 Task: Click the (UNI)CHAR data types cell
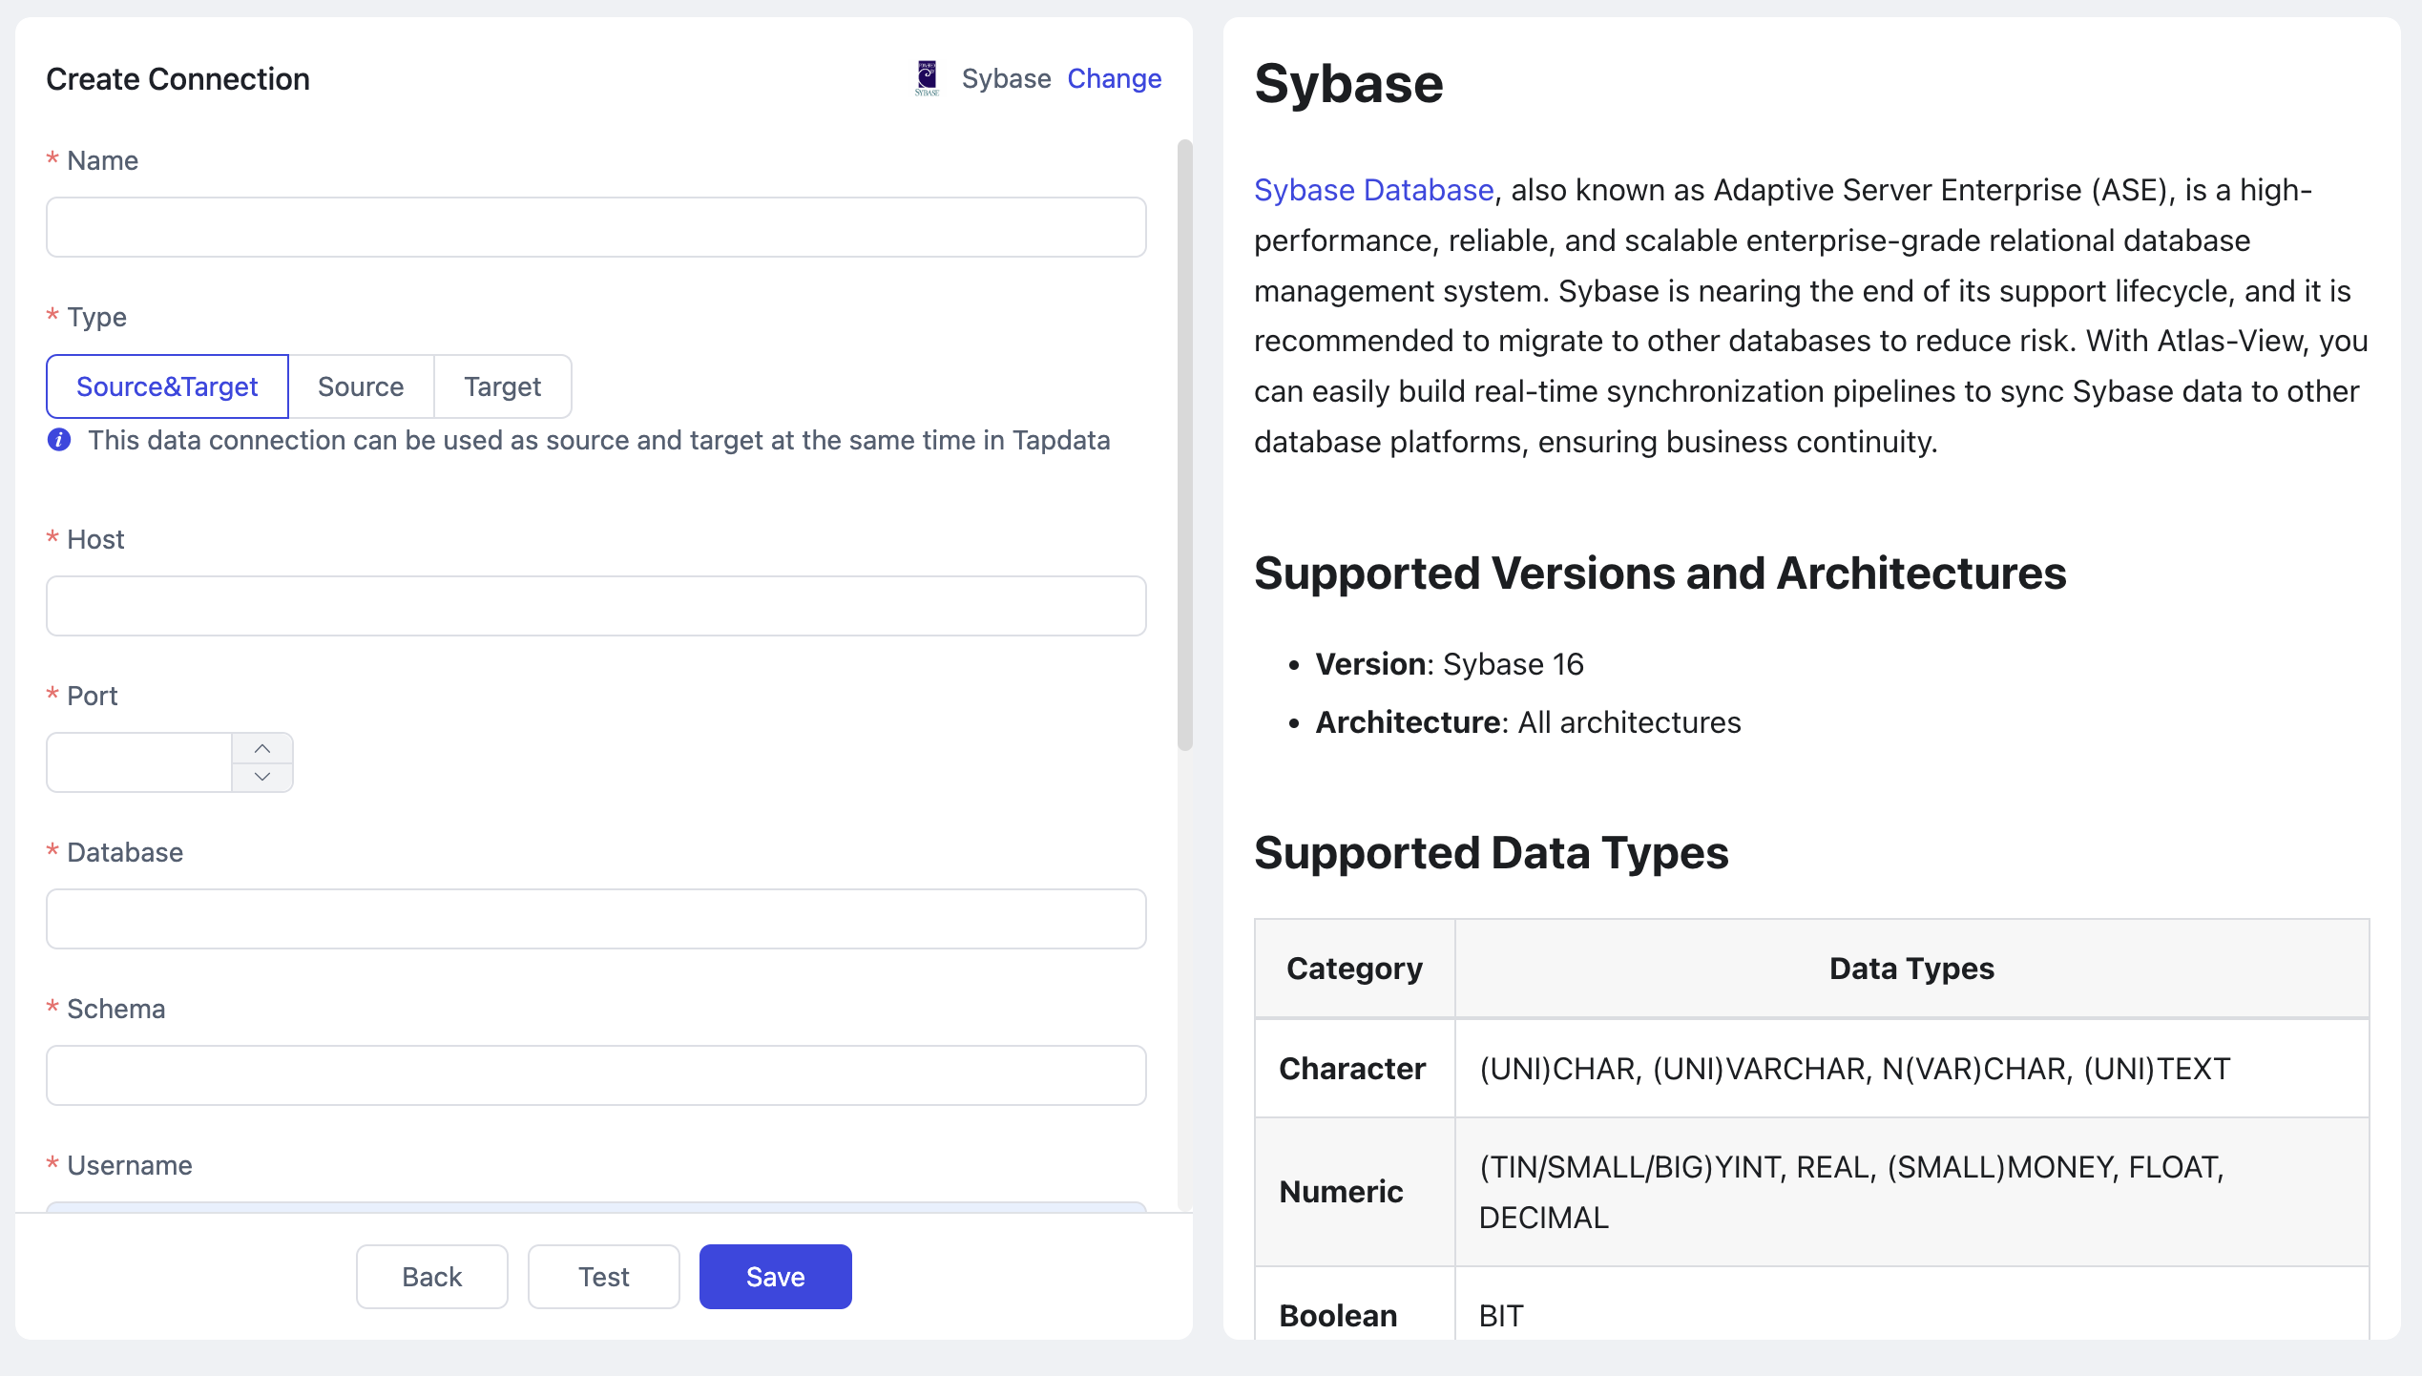(x=1911, y=1069)
